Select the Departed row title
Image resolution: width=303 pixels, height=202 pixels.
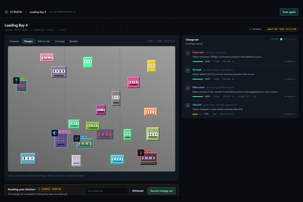[x=198, y=52]
